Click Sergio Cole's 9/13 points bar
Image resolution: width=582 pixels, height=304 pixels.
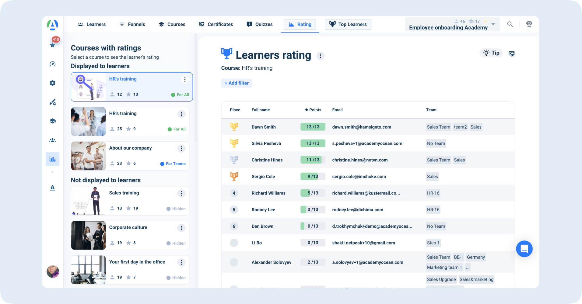313,176
